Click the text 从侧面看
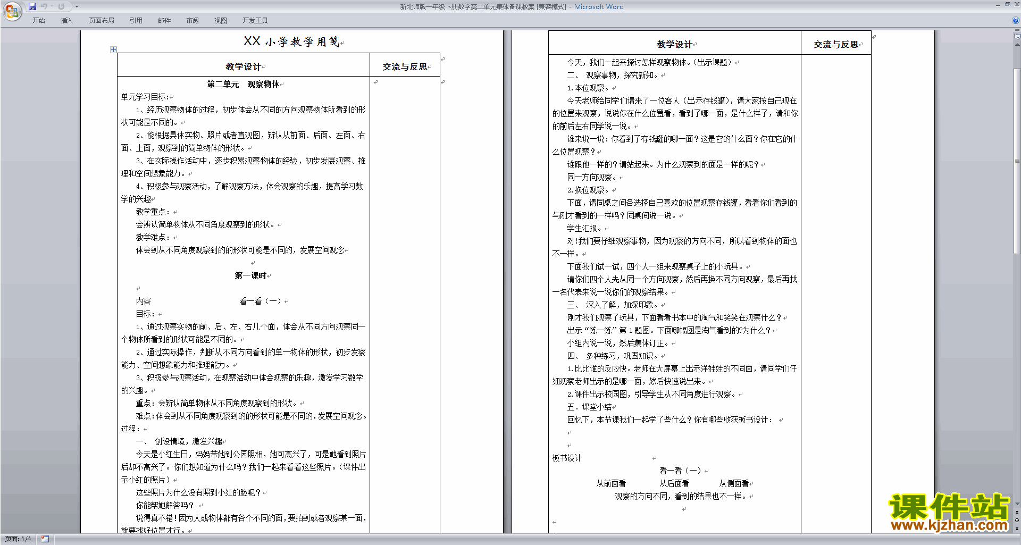The height and width of the screenshot is (545, 1021). 734,483
